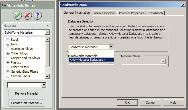
Task: Expand the Plastics category
Action: click(8, 62)
